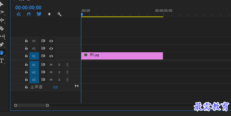Viewport: 231px width, 116px height.
Task: Select the Ripple Edit tool
Action: coord(2,20)
